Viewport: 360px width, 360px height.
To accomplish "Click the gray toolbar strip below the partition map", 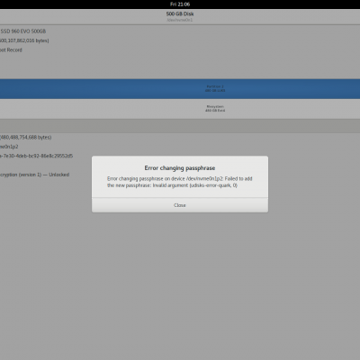I will pyautogui.click(x=180, y=126).
